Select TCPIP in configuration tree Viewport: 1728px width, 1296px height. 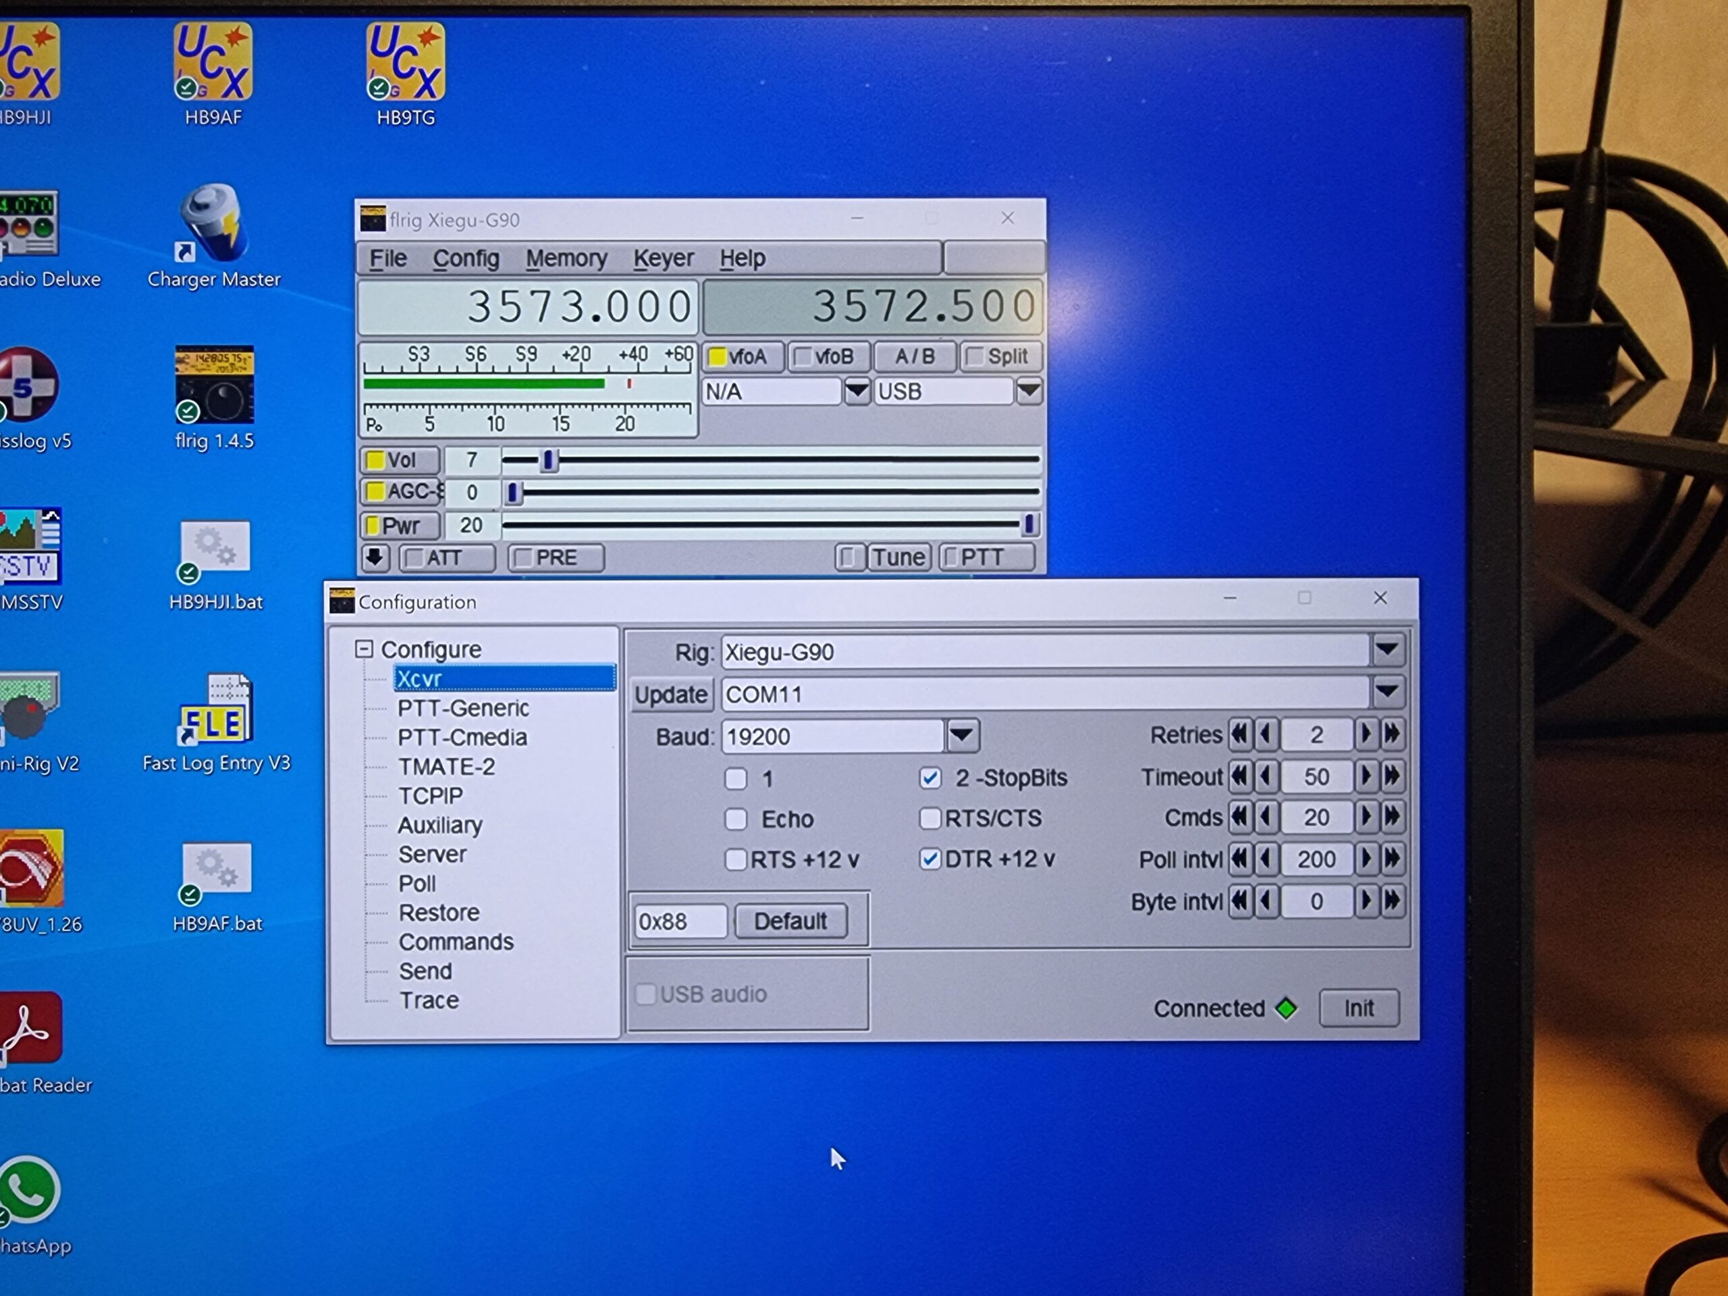tap(431, 796)
